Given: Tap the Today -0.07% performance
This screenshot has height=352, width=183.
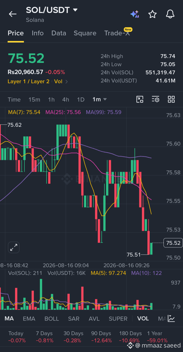Looking at the screenshot, I should pyautogui.click(x=17, y=337).
